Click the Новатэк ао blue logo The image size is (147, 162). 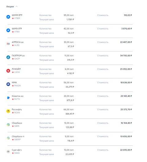8,98
